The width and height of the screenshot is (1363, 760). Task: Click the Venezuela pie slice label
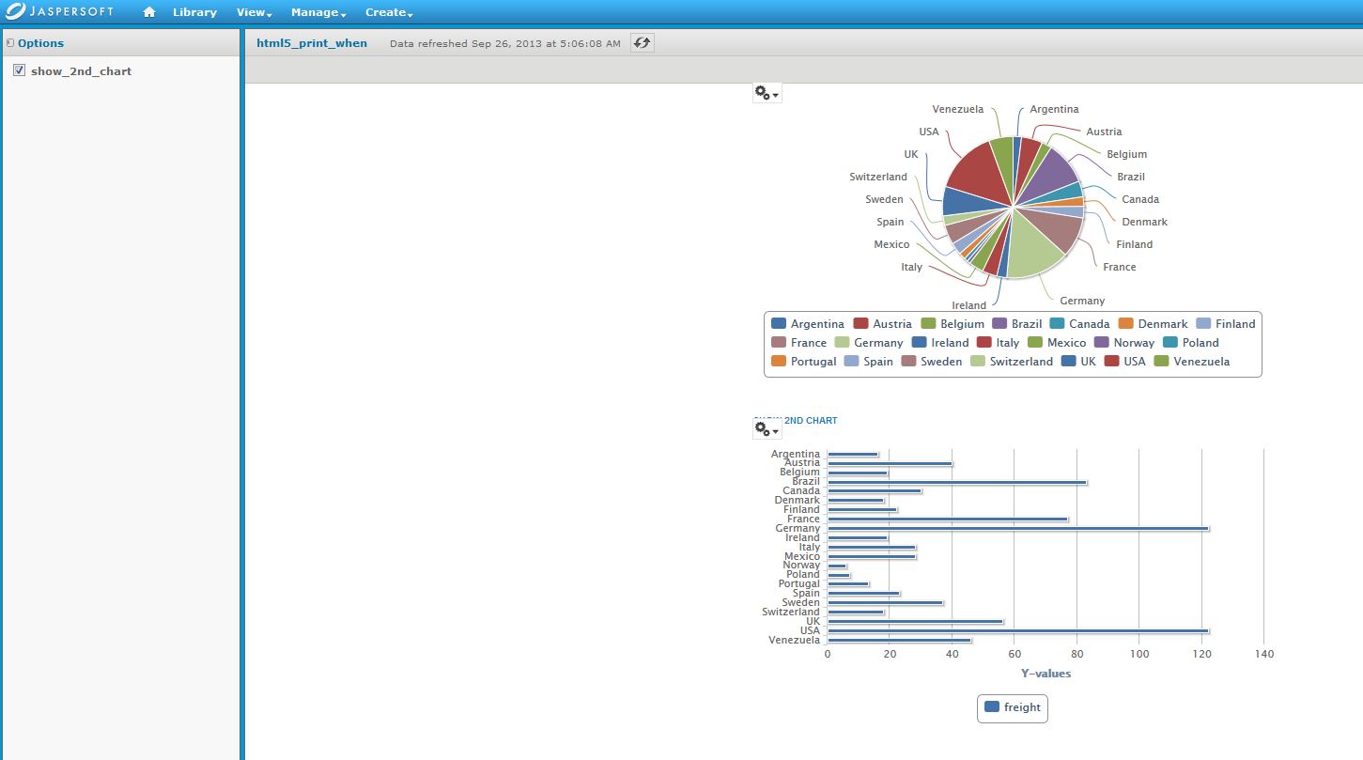point(958,109)
